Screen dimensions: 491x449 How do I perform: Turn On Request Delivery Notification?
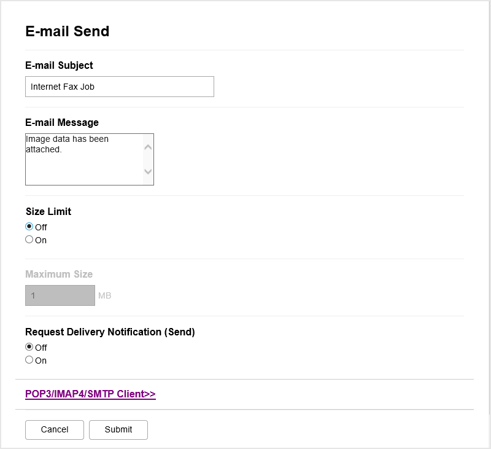[x=29, y=360]
